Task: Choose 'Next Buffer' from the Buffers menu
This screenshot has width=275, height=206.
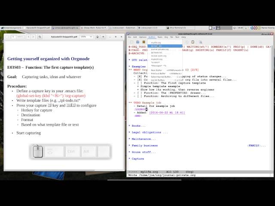Action: (x=165, y=70)
